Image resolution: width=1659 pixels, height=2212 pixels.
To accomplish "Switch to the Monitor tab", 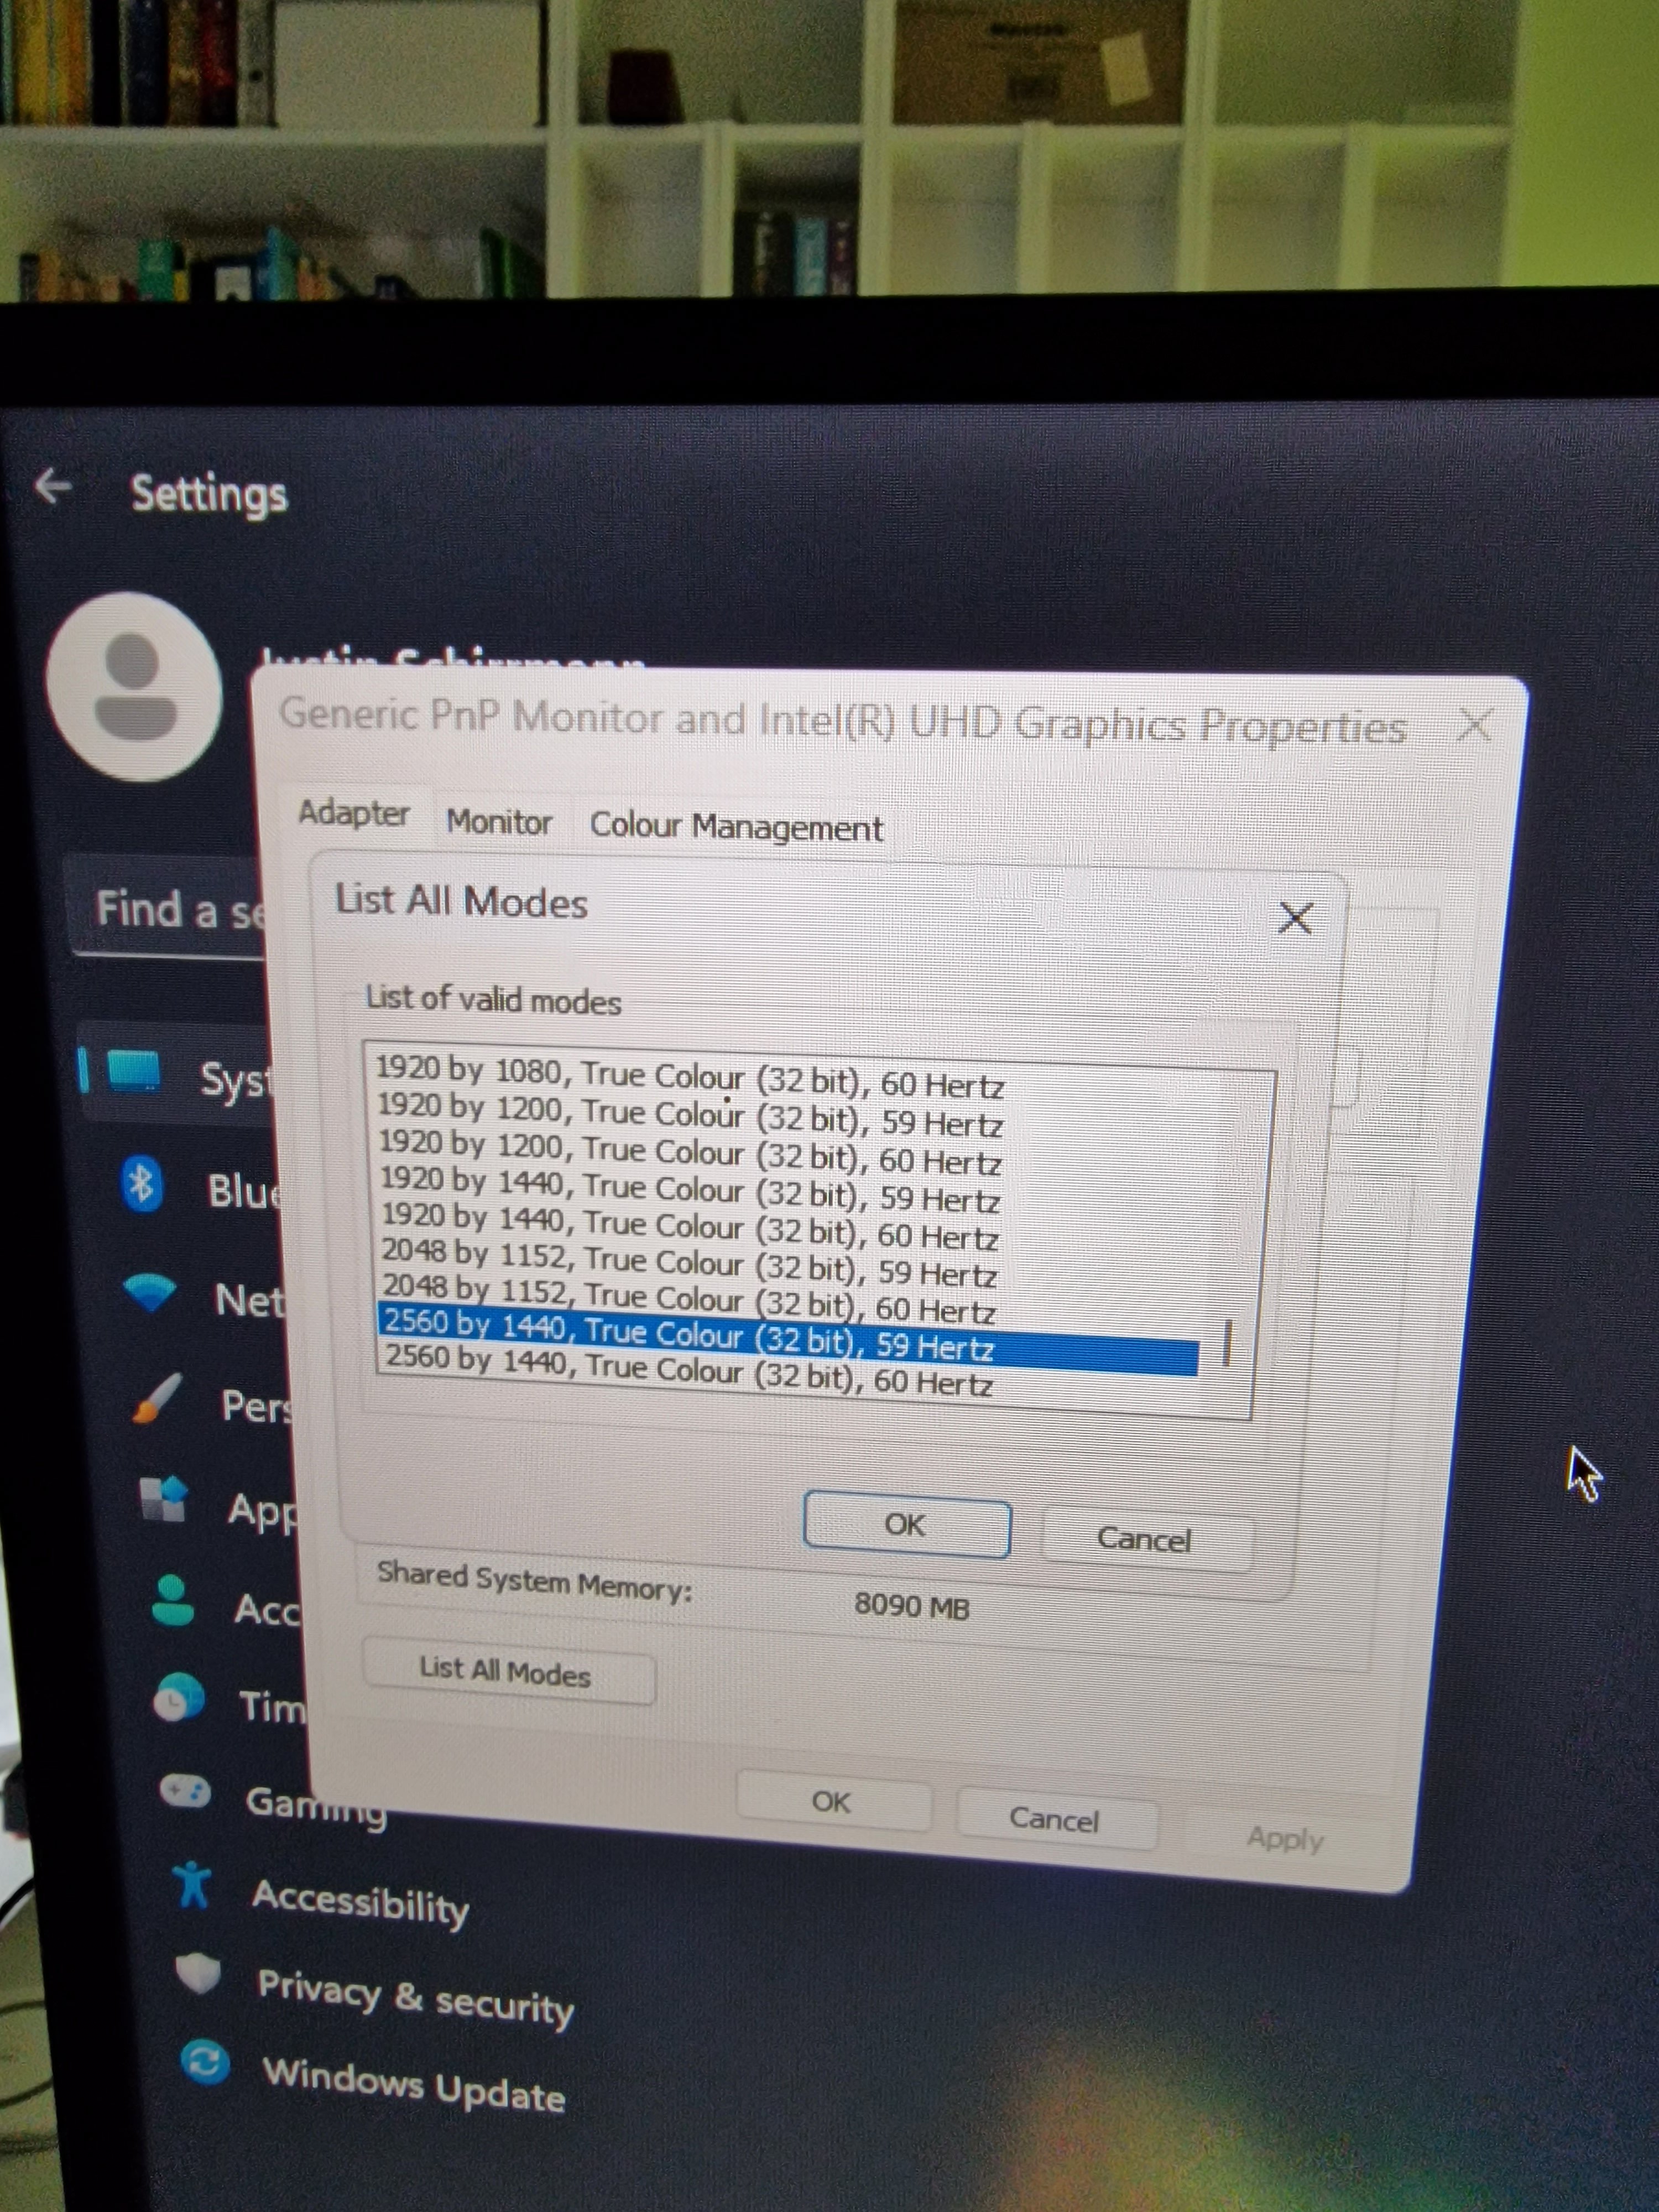I will click(499, 822).
